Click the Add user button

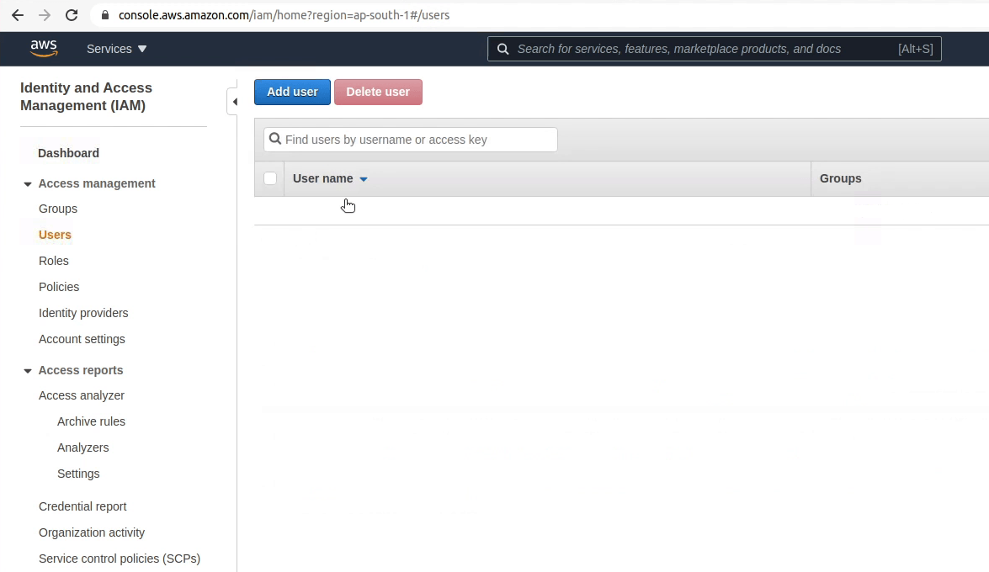pyautogui.click(x=292, y=92)
